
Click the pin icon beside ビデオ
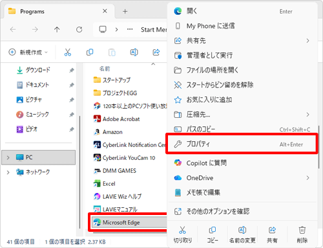72,130
